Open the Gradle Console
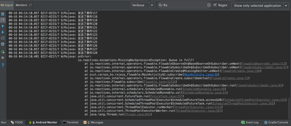The width and height of the screenshot is (291, 126). pyautogui.click(x=276, y=122)
